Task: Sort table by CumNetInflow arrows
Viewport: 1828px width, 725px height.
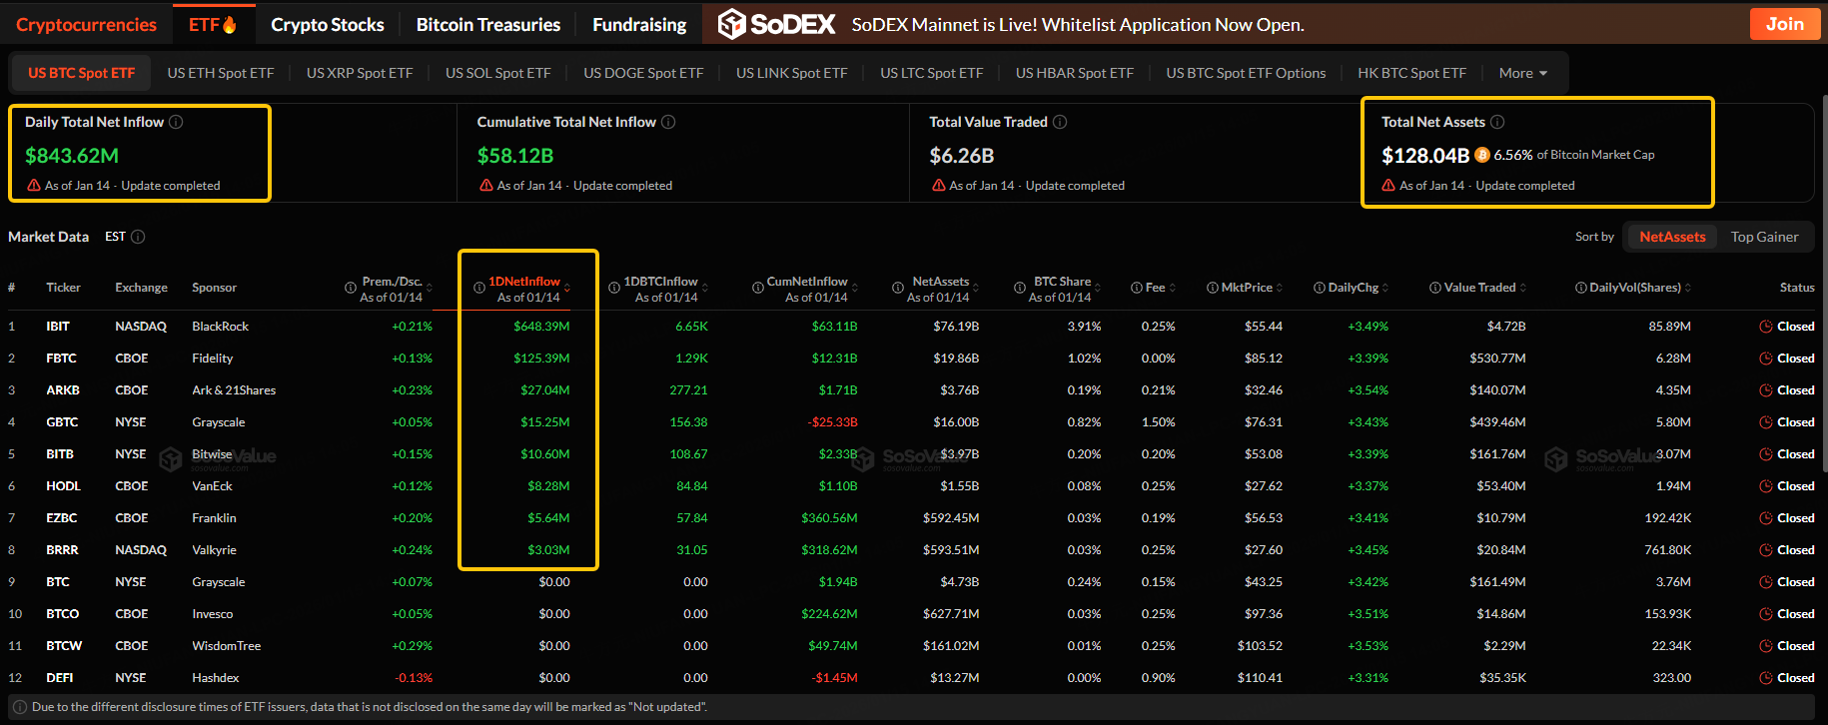Action: point(855,288)
